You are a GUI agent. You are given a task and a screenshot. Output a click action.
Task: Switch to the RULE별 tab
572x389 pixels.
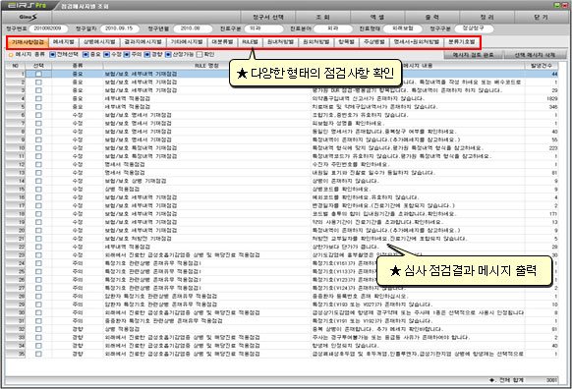click(250, 42)
